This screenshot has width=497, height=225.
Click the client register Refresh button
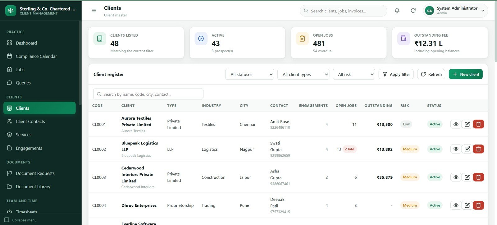pos(431,74)
